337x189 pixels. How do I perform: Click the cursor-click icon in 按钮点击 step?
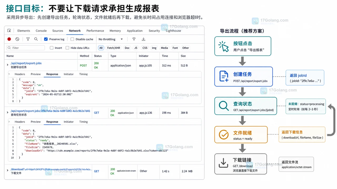pos(224,46)
